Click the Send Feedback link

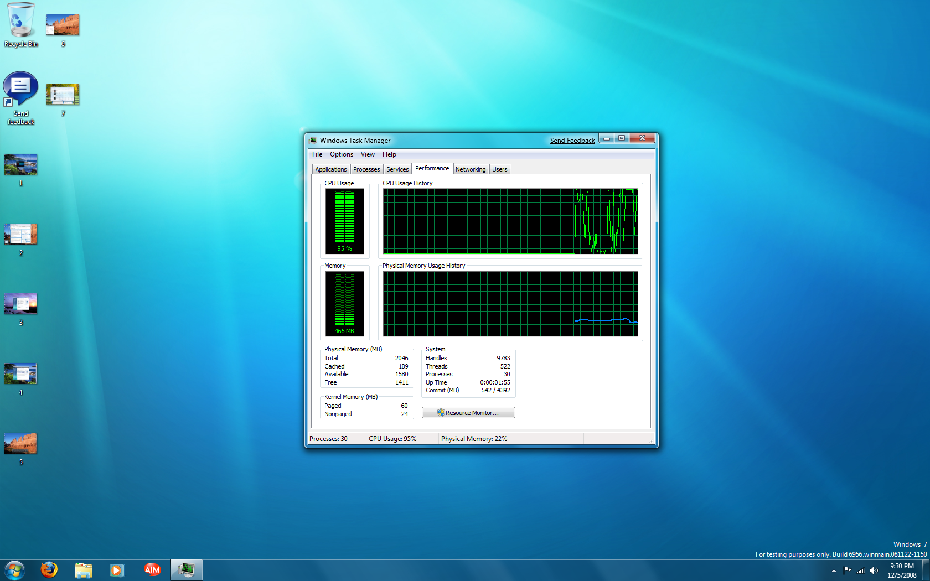[x=572, y=141]
